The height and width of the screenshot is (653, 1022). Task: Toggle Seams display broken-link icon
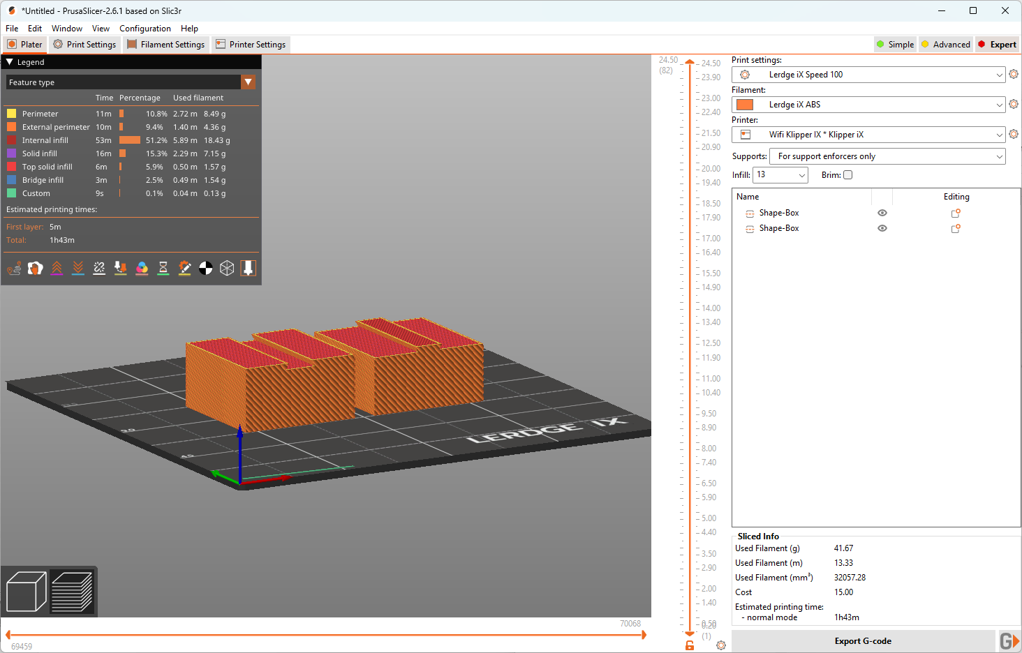pos(99,268)
